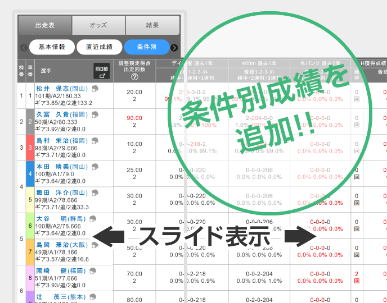The height and width of the screenshot is (303, 387).
Task: Click helmet icon next to 松井 保志
Action: 95,88
